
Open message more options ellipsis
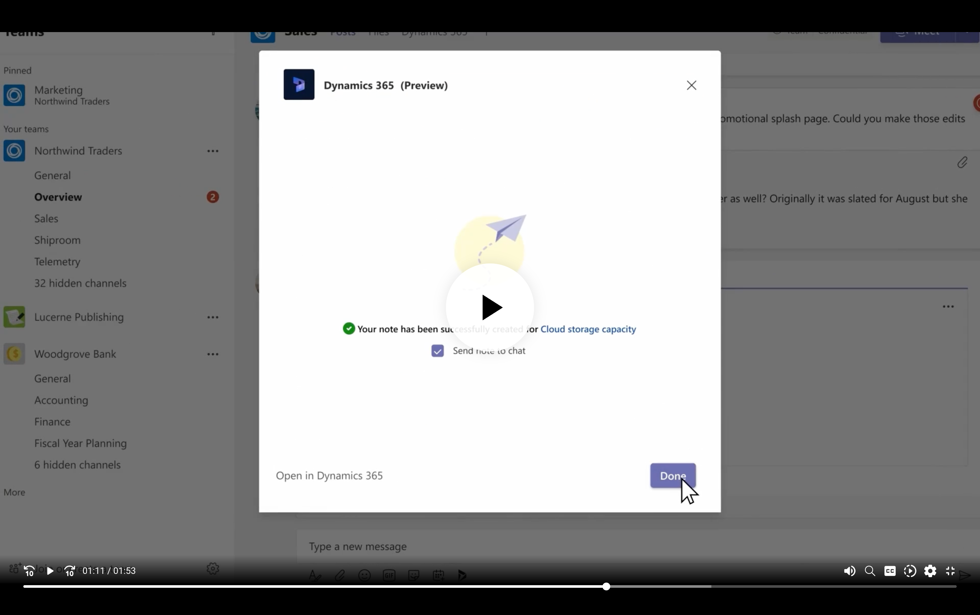click(948, 307)
